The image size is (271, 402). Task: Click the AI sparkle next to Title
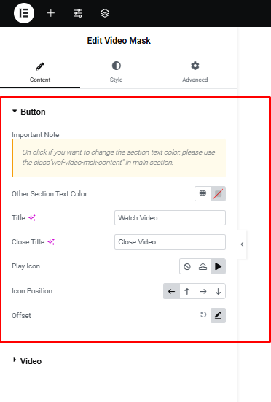[x=32, y=218]
